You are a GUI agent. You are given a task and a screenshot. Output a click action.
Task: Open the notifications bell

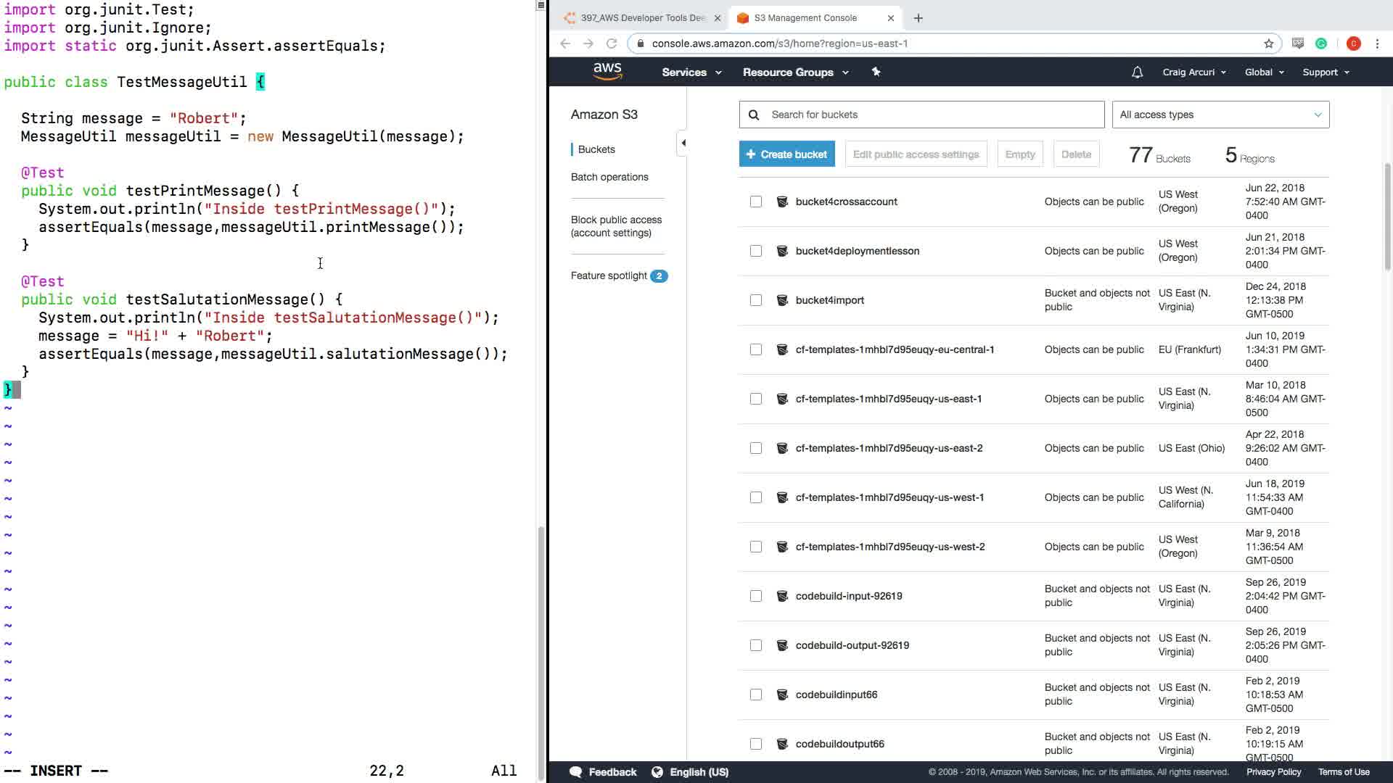[x=1137, y=72]
